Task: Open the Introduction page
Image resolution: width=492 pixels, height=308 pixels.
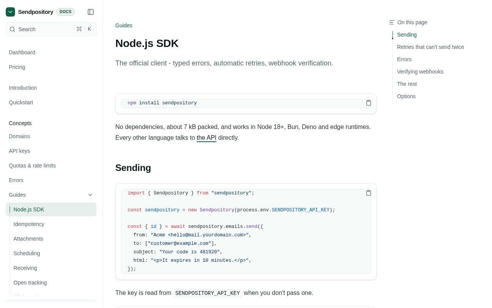Action: pyautogui.click(x=23, y=88)
